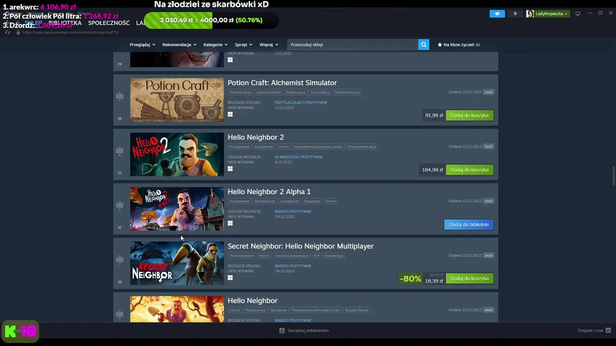This screenshot has width=616, height=346.
Task: Click the Windows icon of Hello Neighbor 2 Alpha 1
Action: coord(230,223)
